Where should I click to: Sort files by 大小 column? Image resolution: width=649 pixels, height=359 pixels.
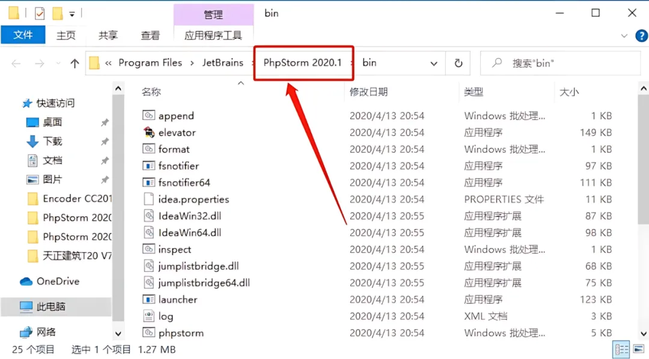(x=569, y=92)
